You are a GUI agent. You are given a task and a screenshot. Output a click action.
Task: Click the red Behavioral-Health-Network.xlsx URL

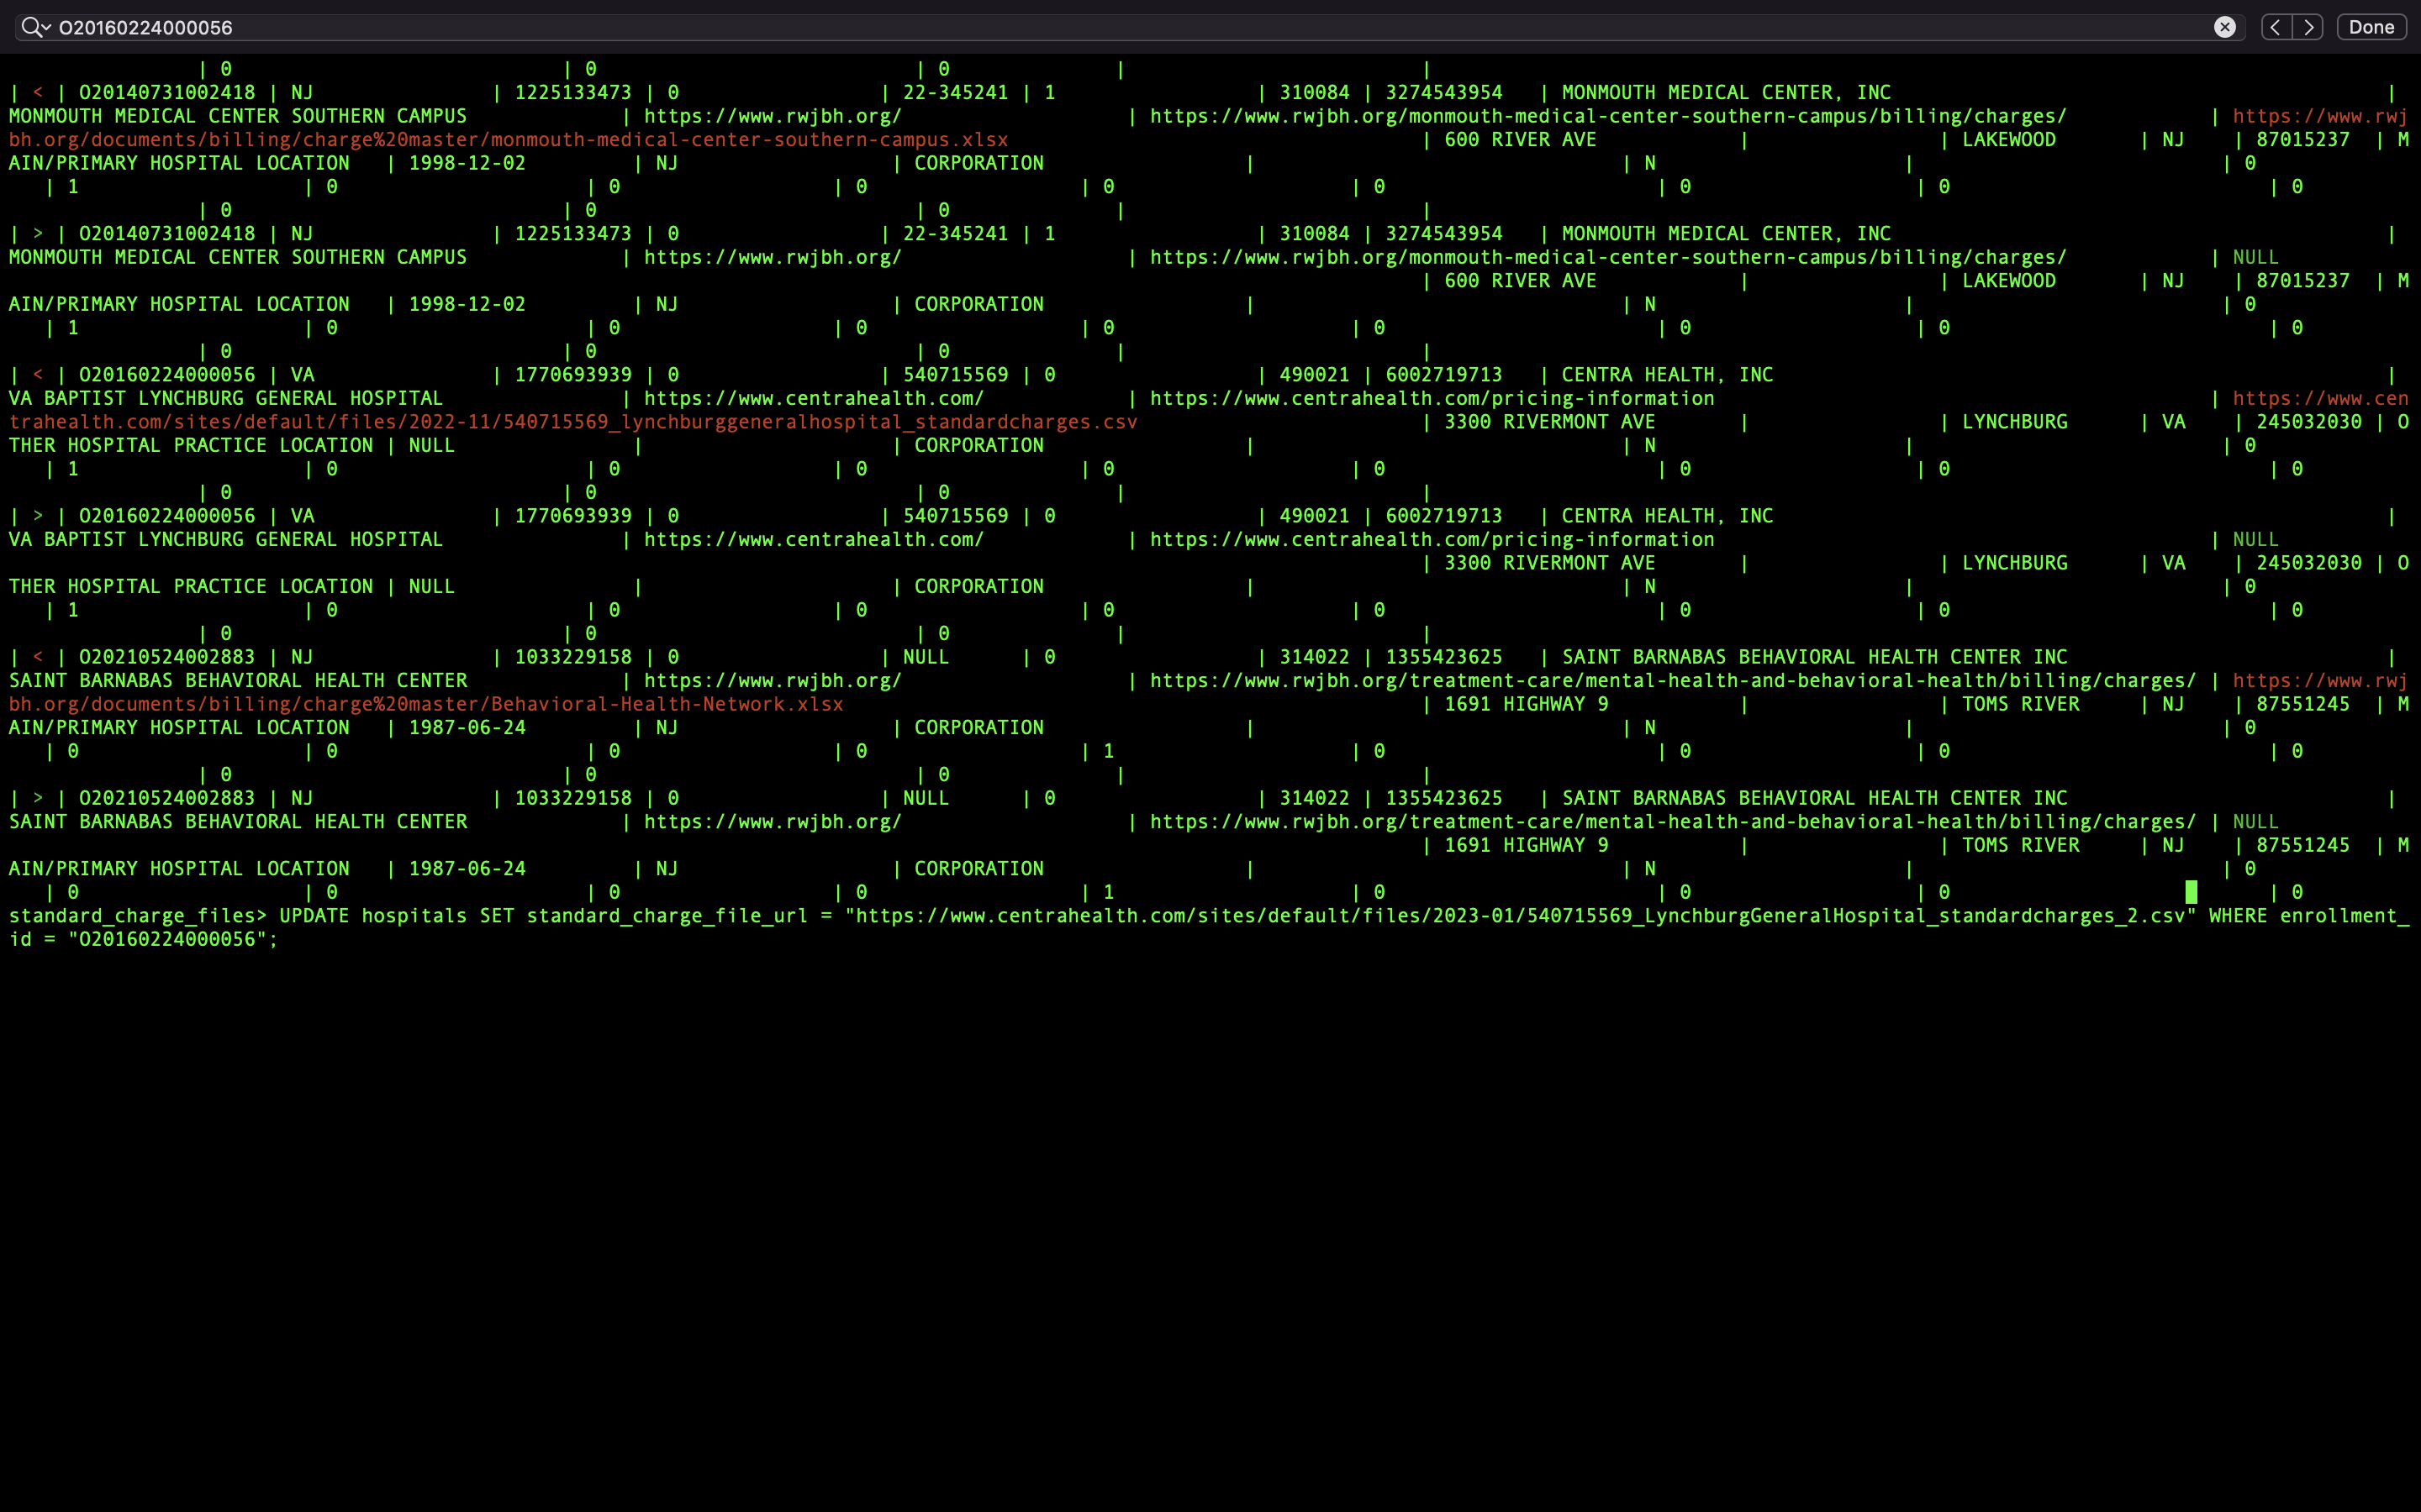click(426, 704)
